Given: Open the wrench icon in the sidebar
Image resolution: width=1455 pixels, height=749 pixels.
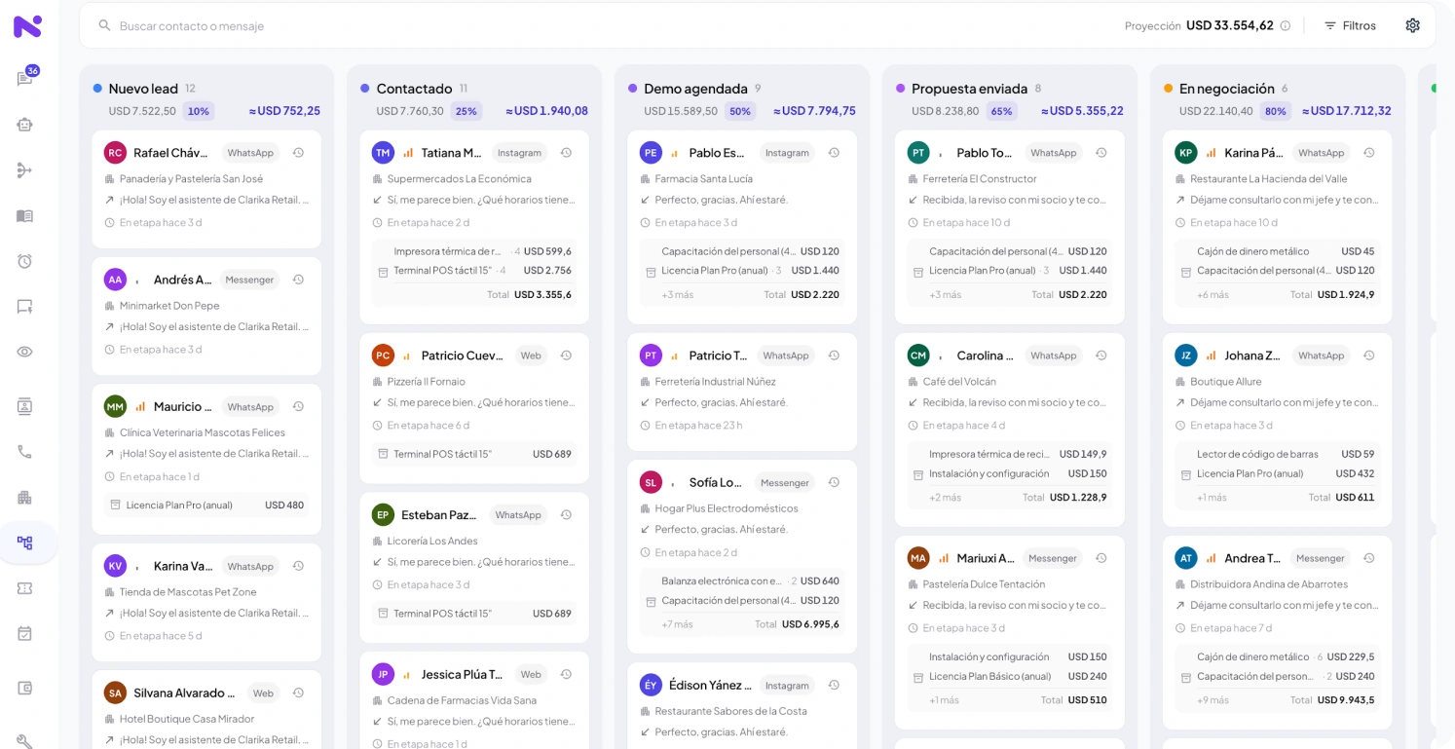Looking at the screenshot, I should pyautogui.click(x=25, y=741).
